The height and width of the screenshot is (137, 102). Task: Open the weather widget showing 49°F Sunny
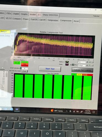(57, 111)
